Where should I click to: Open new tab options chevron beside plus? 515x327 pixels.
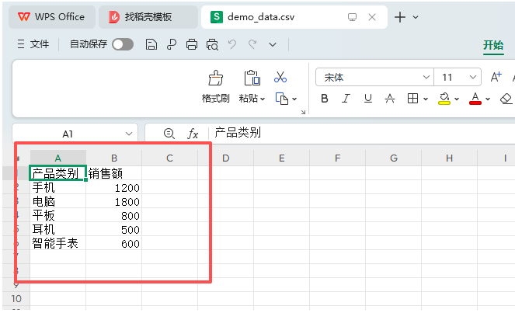coord(416,17)
